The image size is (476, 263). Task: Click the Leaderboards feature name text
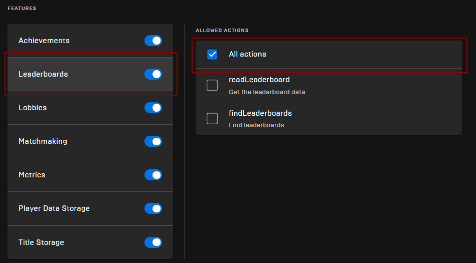(x=43, y=74)
